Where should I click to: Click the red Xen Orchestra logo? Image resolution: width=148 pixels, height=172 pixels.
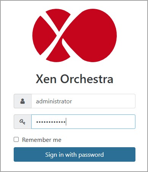(x=75, y=35)
